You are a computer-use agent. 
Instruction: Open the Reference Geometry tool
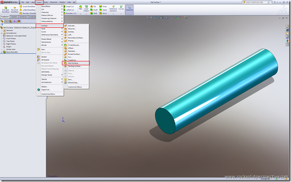pyautogui.click(x=113, y=9)
